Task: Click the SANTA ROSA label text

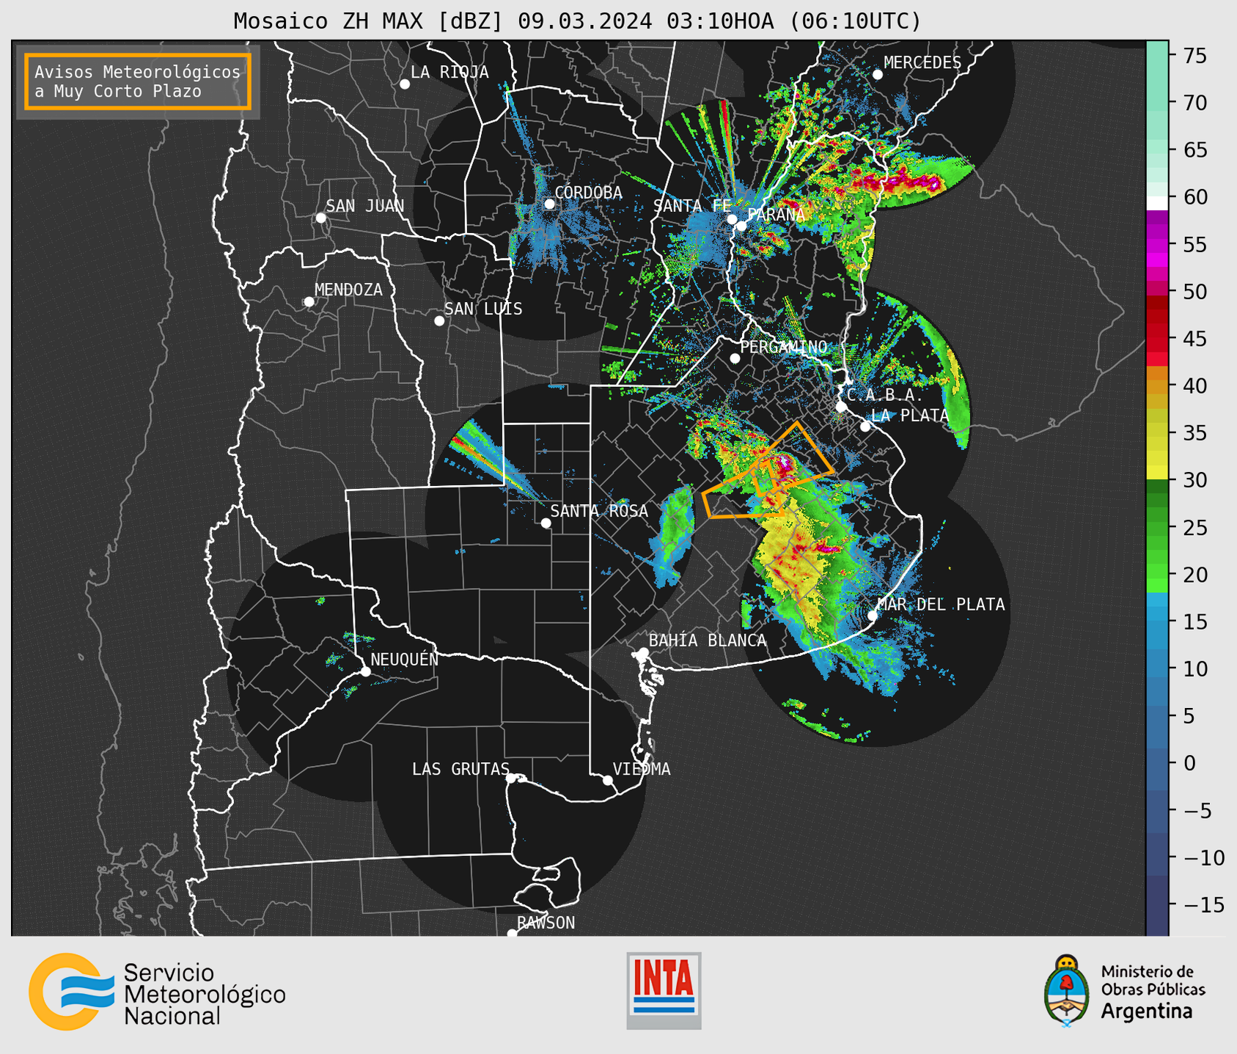Action: (599, 511)
